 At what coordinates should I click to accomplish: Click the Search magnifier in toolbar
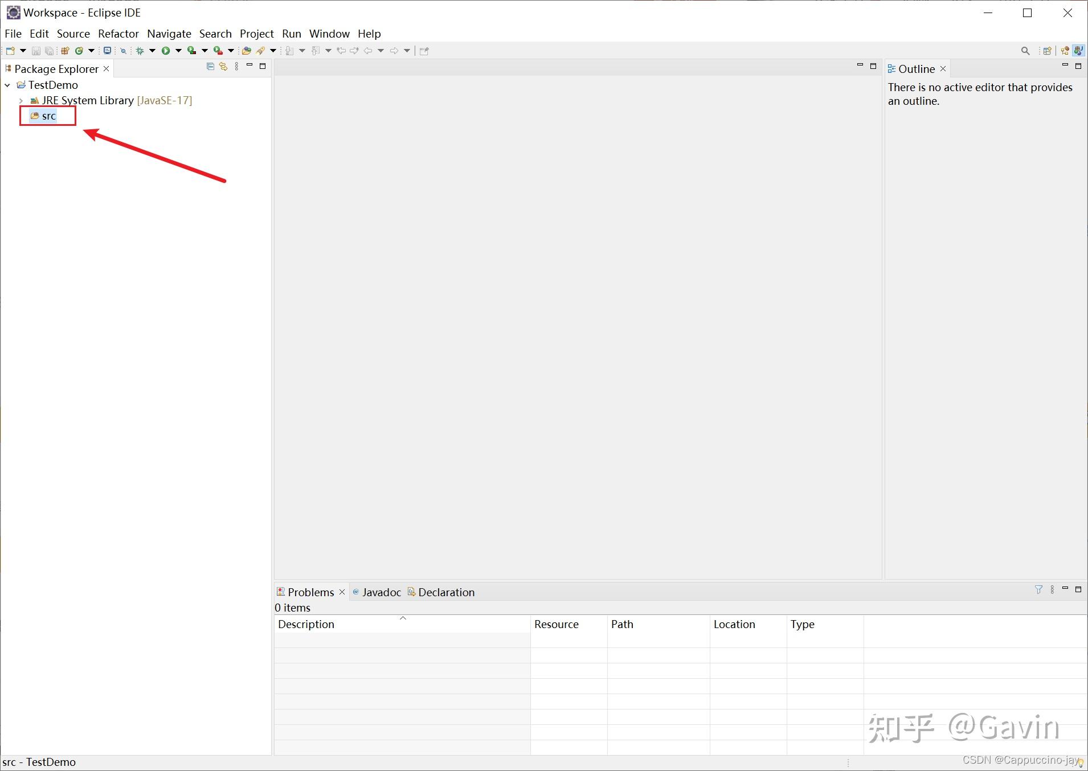[x=1025, y=51]
